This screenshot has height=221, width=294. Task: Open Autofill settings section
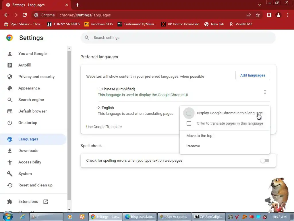(x=25, y=65)
